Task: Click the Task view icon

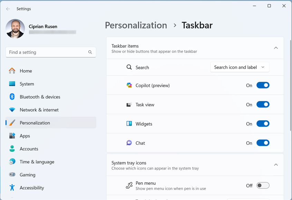Action: point(129,104)
